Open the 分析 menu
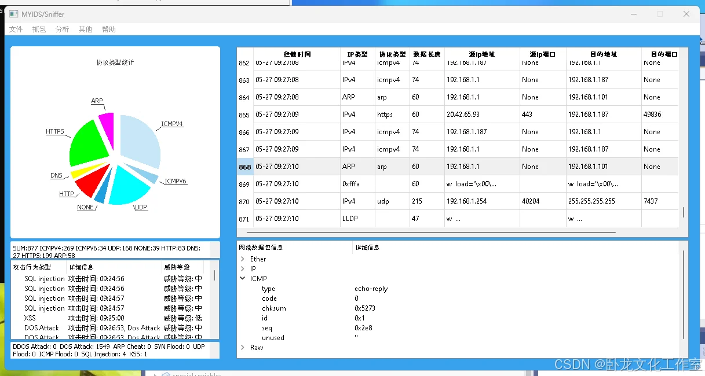The width and height of the screenshot is (705, 376). [62, 29]
